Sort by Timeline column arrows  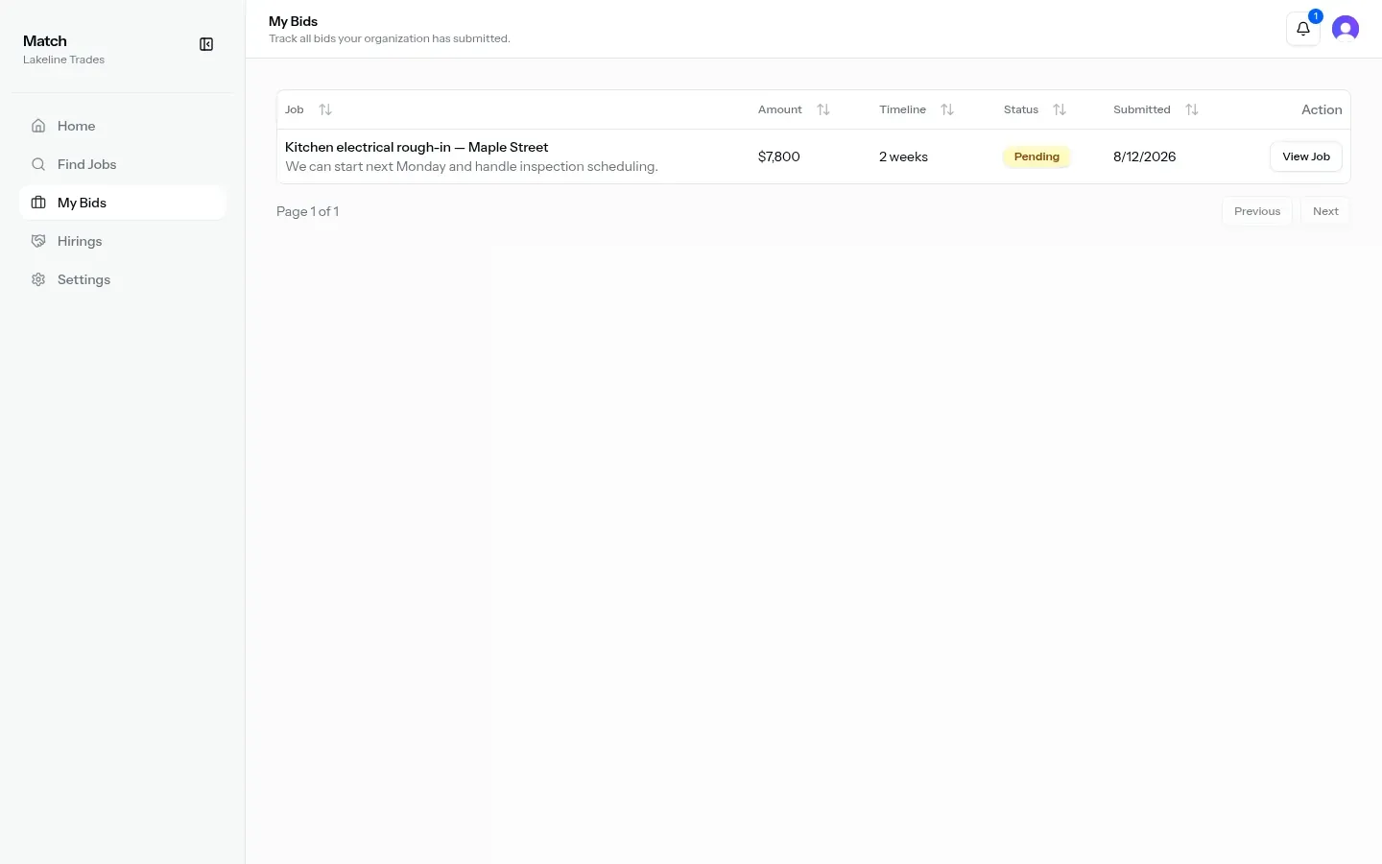coord(947,109)
